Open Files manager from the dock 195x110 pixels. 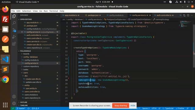tap(5, 29)
